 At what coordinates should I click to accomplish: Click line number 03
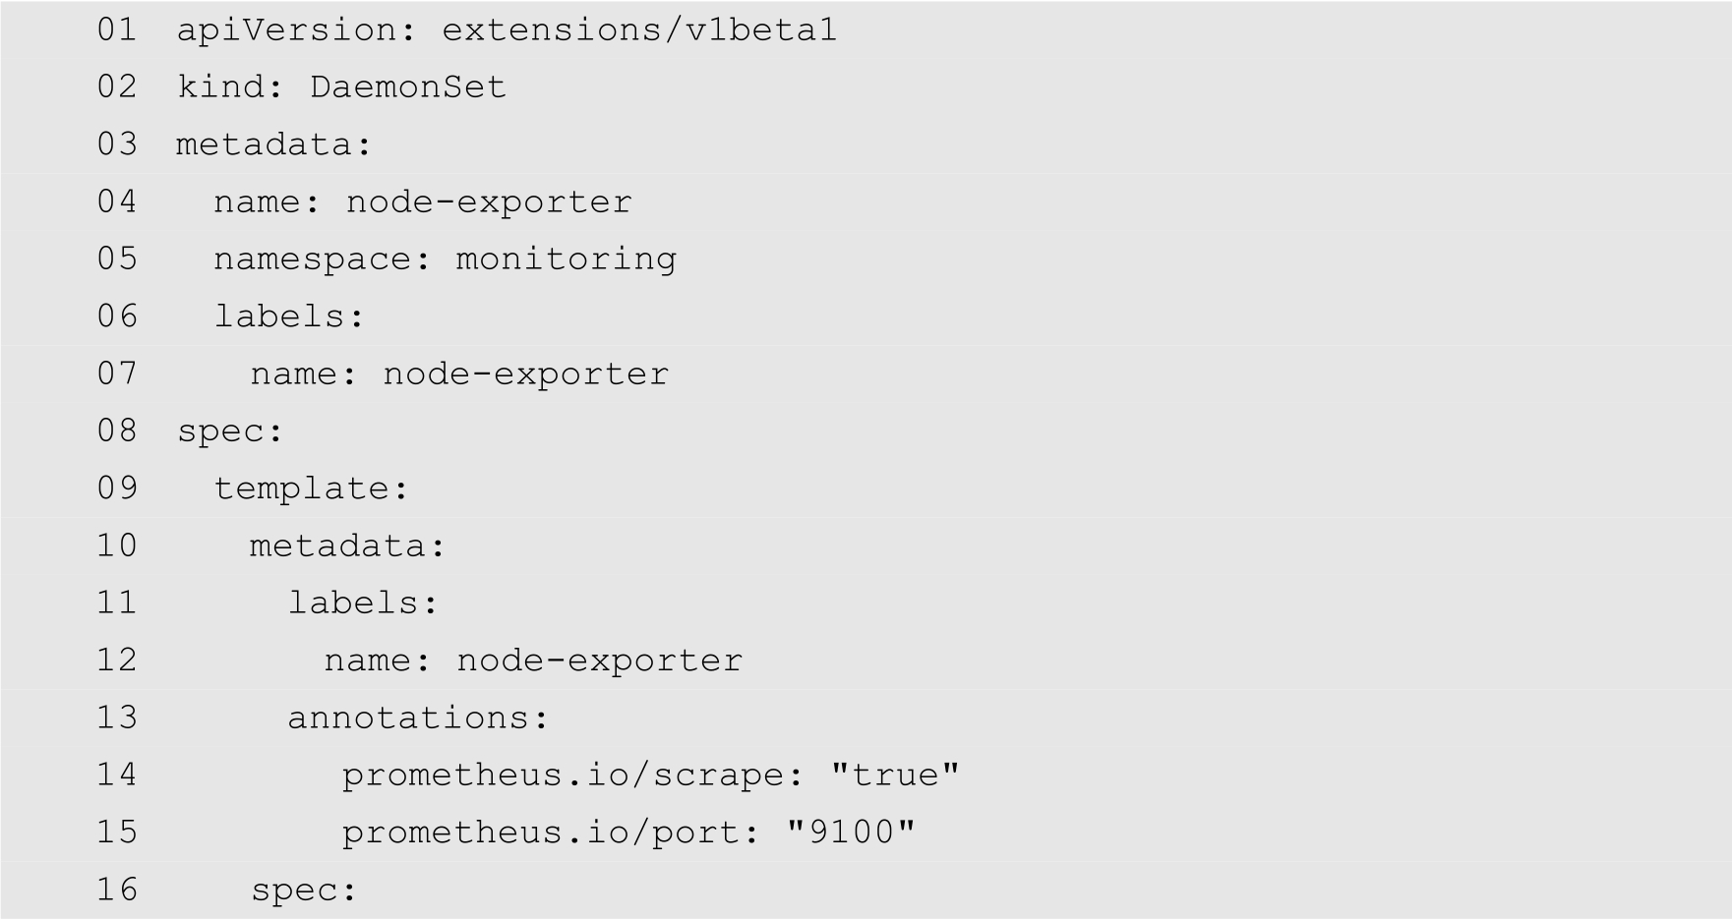tap(117, 144)
